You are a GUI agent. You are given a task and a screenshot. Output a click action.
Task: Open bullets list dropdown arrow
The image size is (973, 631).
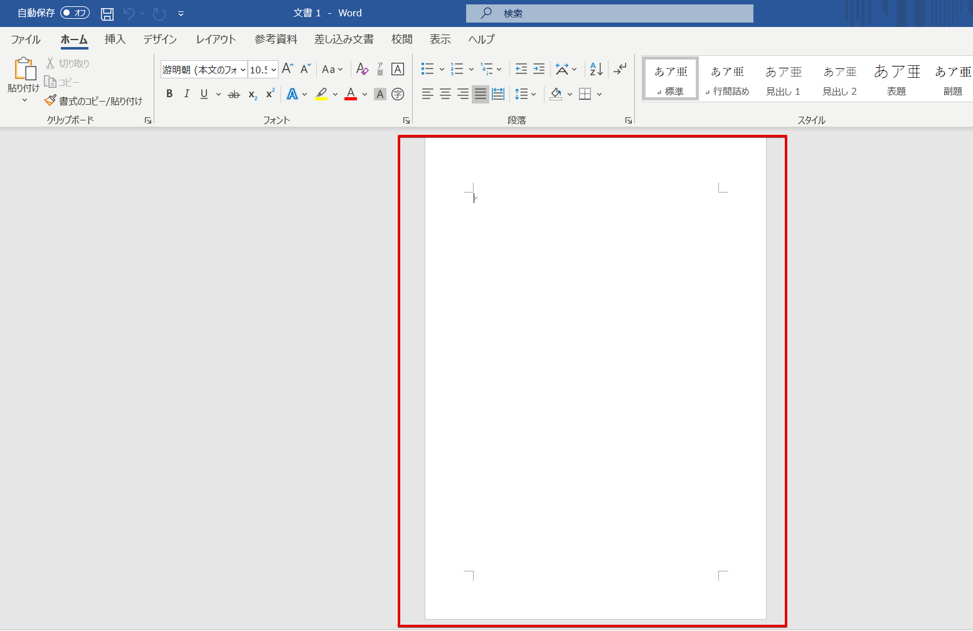click(442, 69)
